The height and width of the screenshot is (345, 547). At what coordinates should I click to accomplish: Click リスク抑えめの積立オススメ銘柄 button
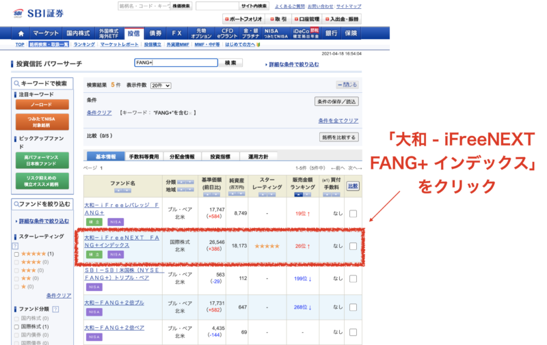coord(42,181)
